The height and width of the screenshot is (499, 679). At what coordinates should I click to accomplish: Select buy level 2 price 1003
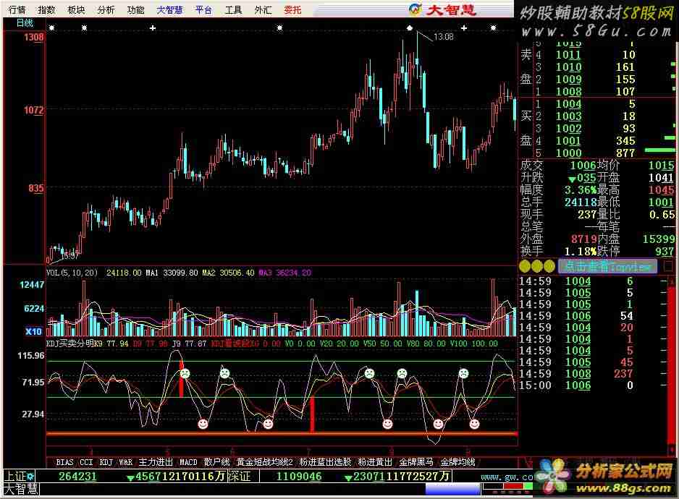(x=568, y=116)
